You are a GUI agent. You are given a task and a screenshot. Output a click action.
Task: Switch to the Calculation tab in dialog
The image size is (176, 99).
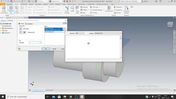point(29,24)
